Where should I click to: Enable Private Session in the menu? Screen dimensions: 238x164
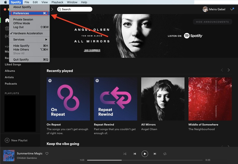(23, 19)
